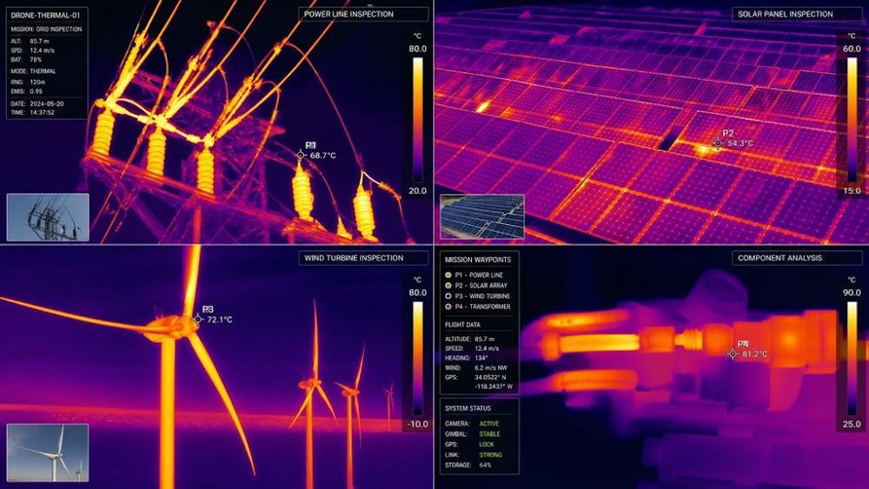
Task: Click the SPEED 12.4 m/s row in Flight Data
Action: [x=472, y=348]
